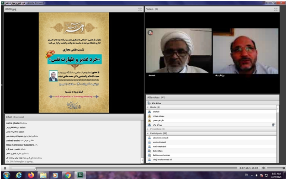The width and height of the screenshot is (287, 180).
Task: Click the shahab webcam video feed
Action: coord(179,51)
